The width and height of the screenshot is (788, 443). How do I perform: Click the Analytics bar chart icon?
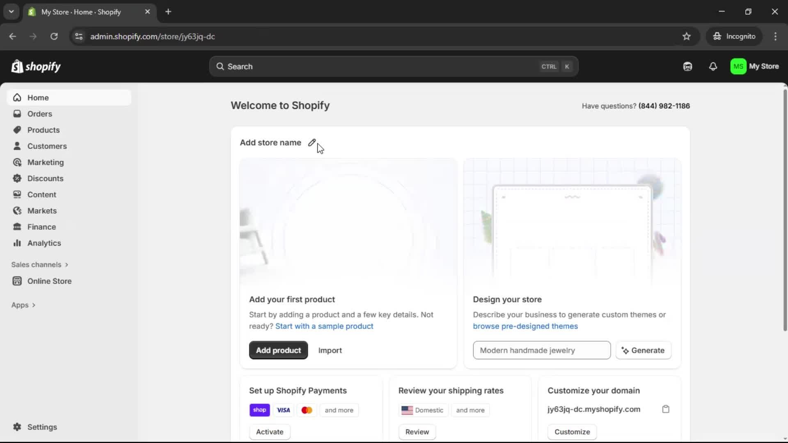tap(17, 243)
